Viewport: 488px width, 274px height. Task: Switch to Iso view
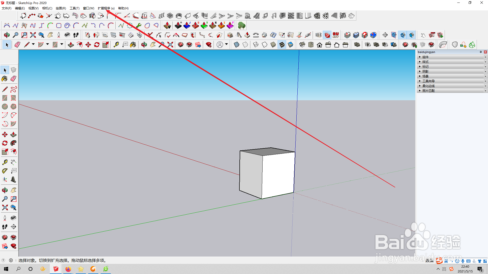302,45
